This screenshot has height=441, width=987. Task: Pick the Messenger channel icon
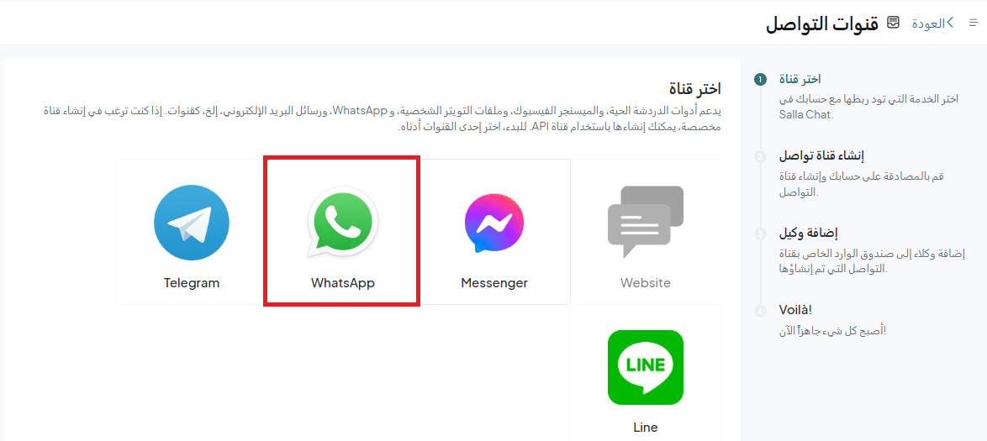(x=494, y=223)
